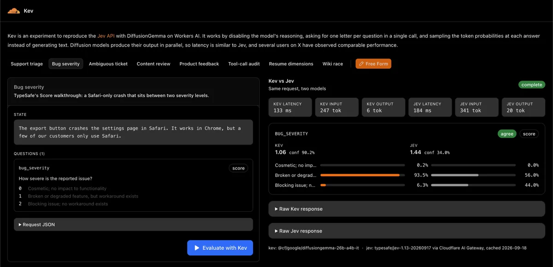Select option 1 Broken or degraded feature
553x267 pixels.
pos(78,196)
